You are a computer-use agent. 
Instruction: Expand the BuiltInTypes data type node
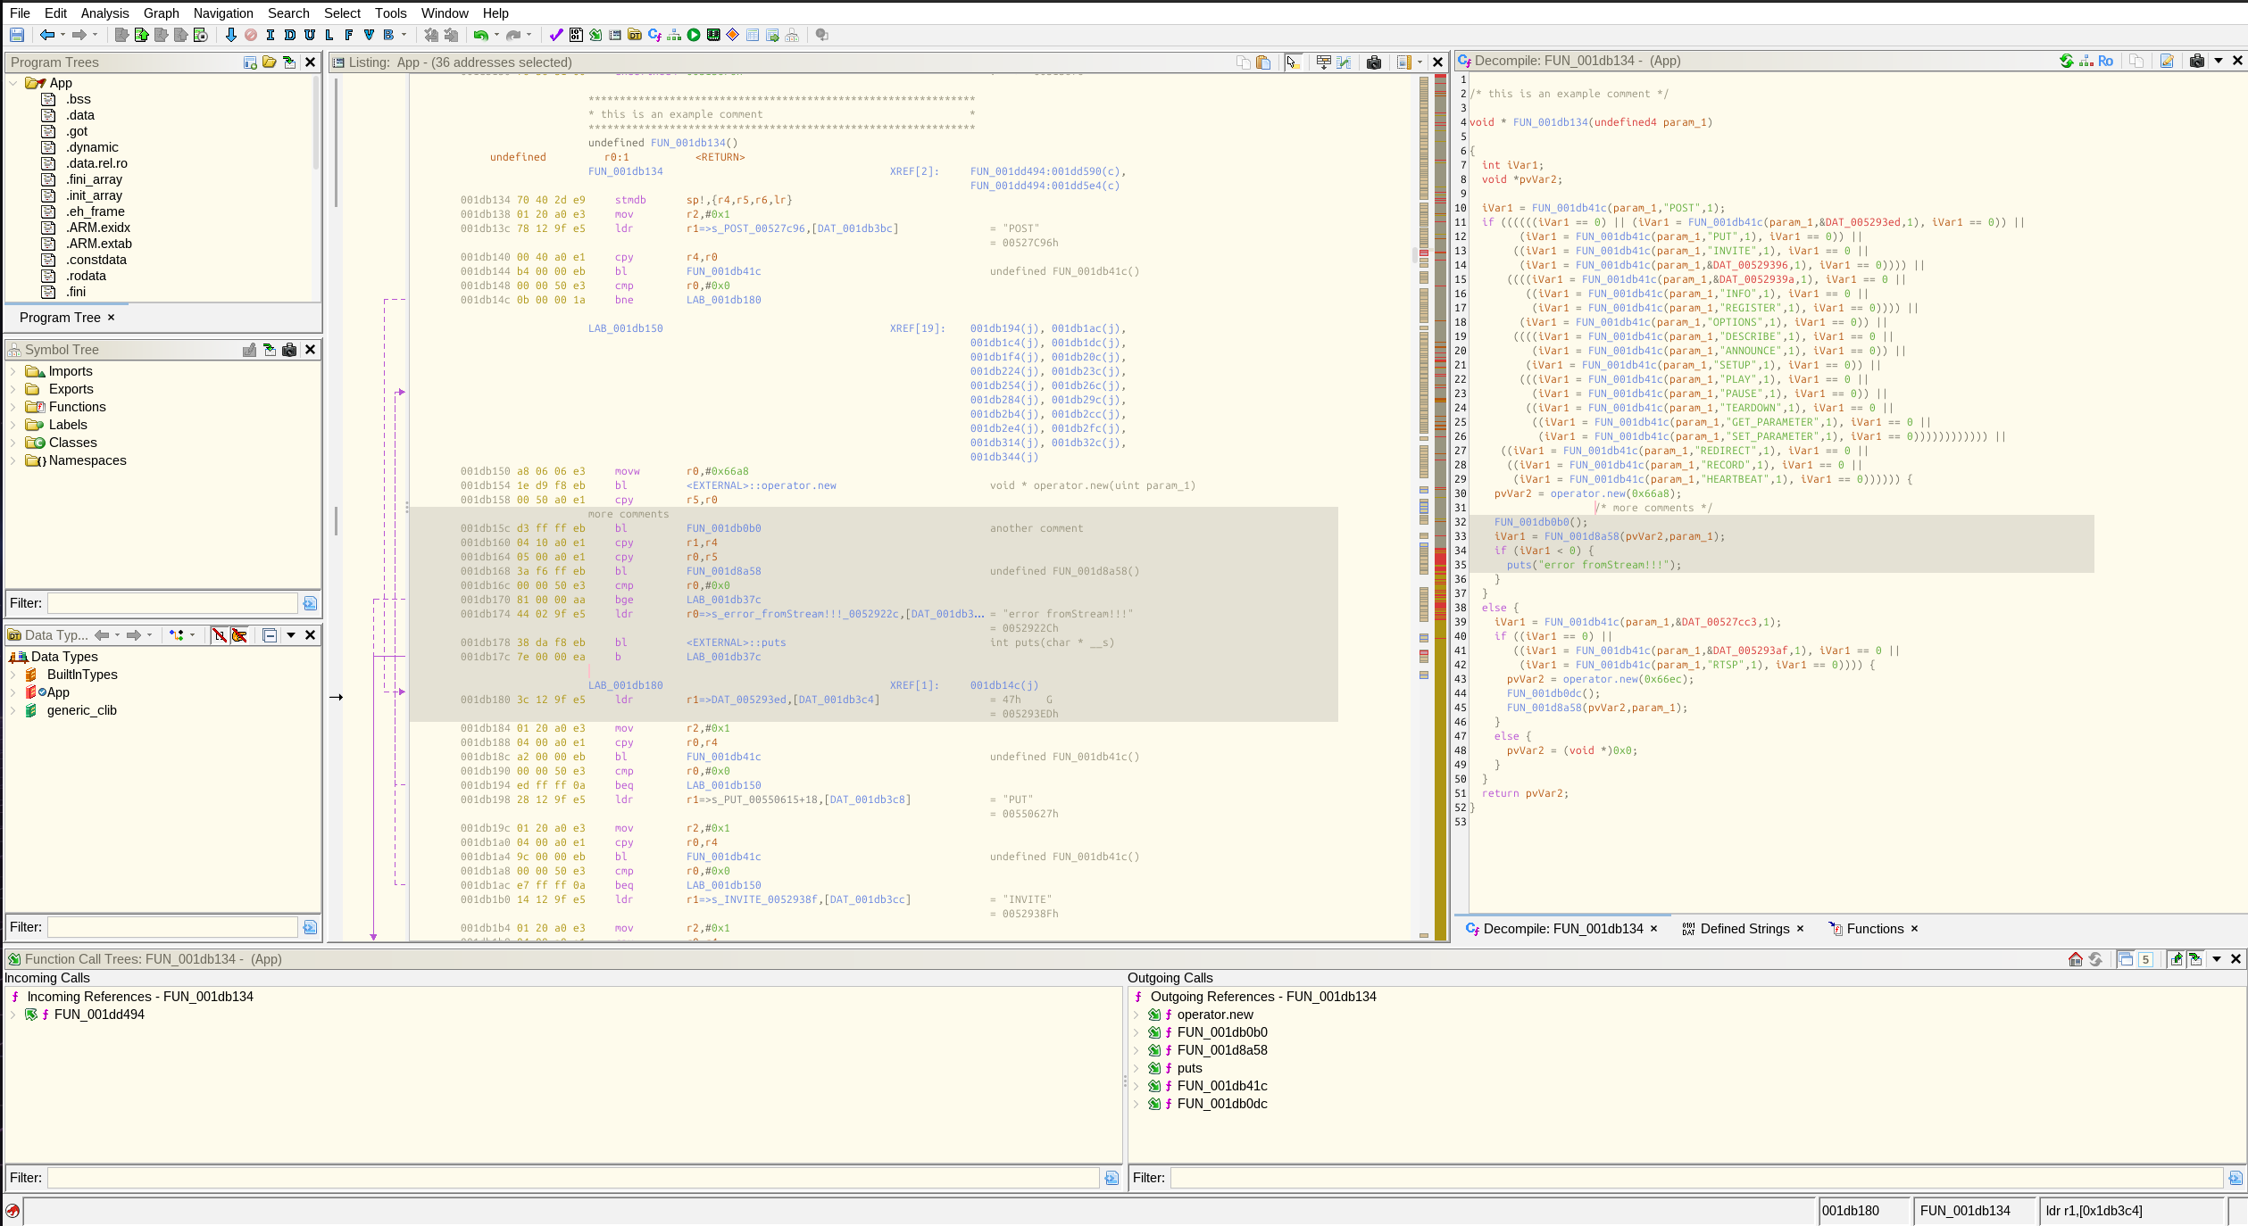tap(13, 675)
